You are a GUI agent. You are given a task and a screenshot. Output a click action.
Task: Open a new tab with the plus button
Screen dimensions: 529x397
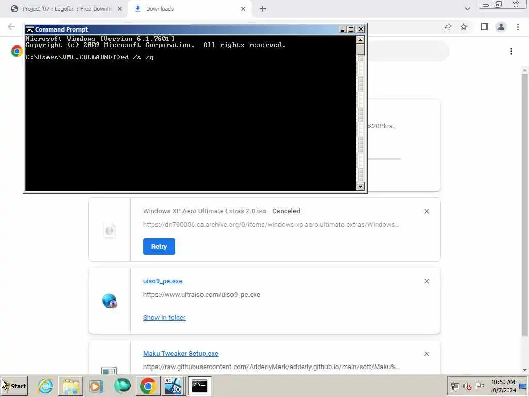pyautogui.click(x=263, y=9)
